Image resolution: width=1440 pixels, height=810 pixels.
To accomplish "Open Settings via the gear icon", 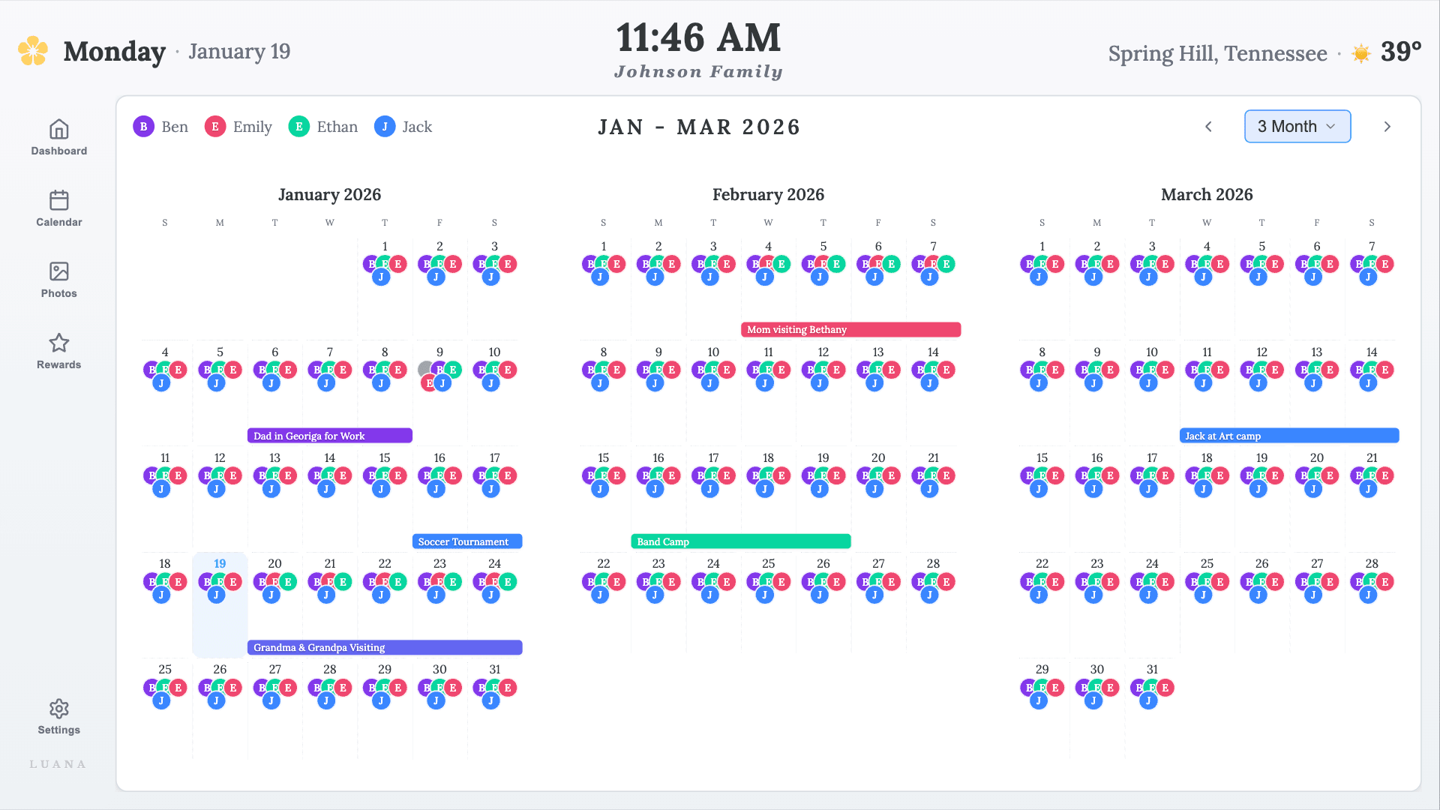I will [58, 709].
